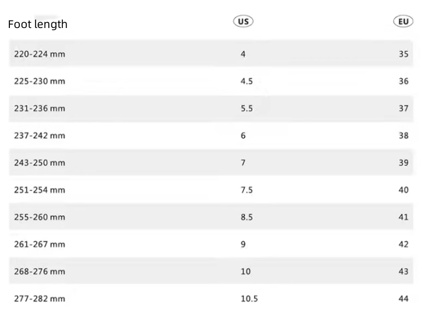Click EU size 35 value
Image resolution: width=430 pixels, height=322 pixels.
[404, 54]
